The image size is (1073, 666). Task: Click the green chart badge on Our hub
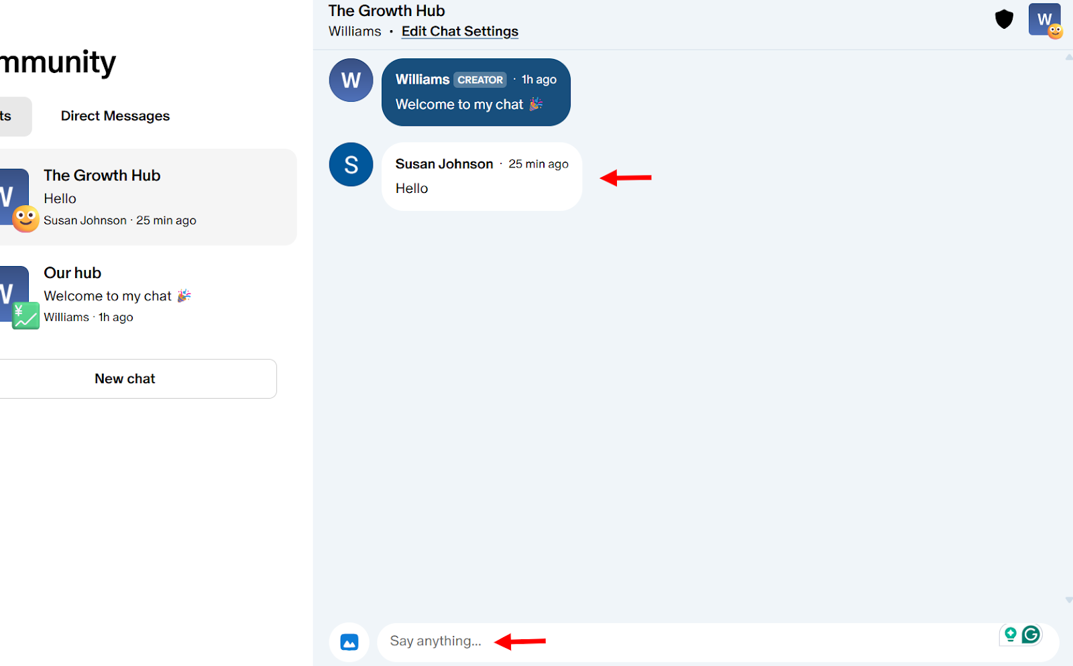tap(25, 316)
